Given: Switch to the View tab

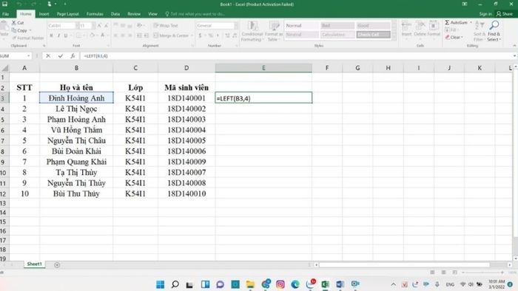Looking at the screenshot, I should [152, 14].
